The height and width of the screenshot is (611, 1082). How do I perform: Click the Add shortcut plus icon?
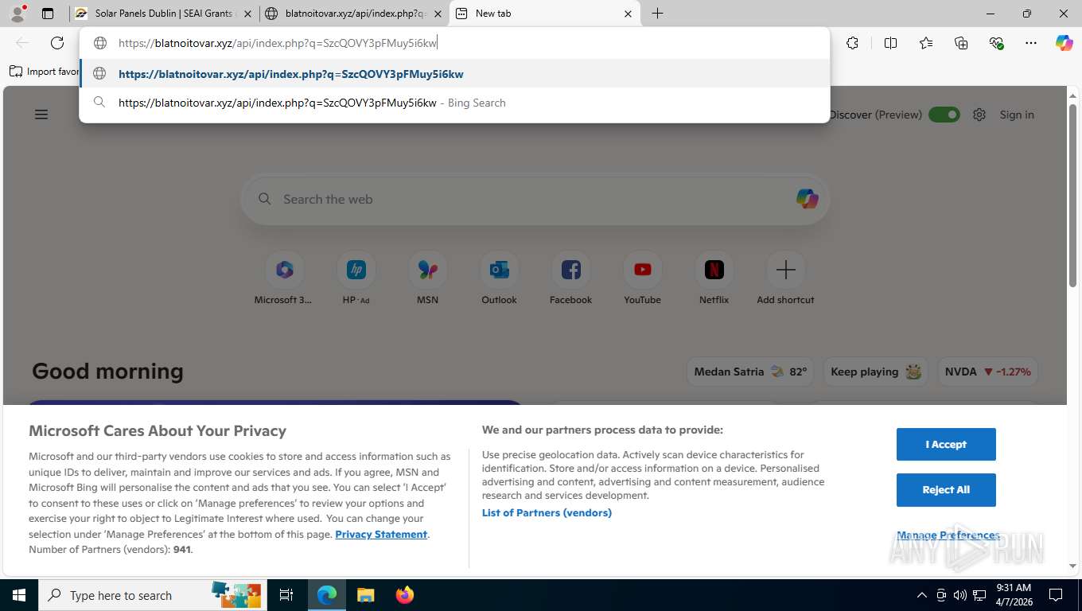click(785, 270)
